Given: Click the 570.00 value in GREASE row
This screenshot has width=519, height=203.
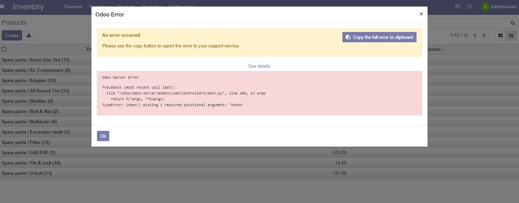Looking at the screenshot, I should pos(340,153).
